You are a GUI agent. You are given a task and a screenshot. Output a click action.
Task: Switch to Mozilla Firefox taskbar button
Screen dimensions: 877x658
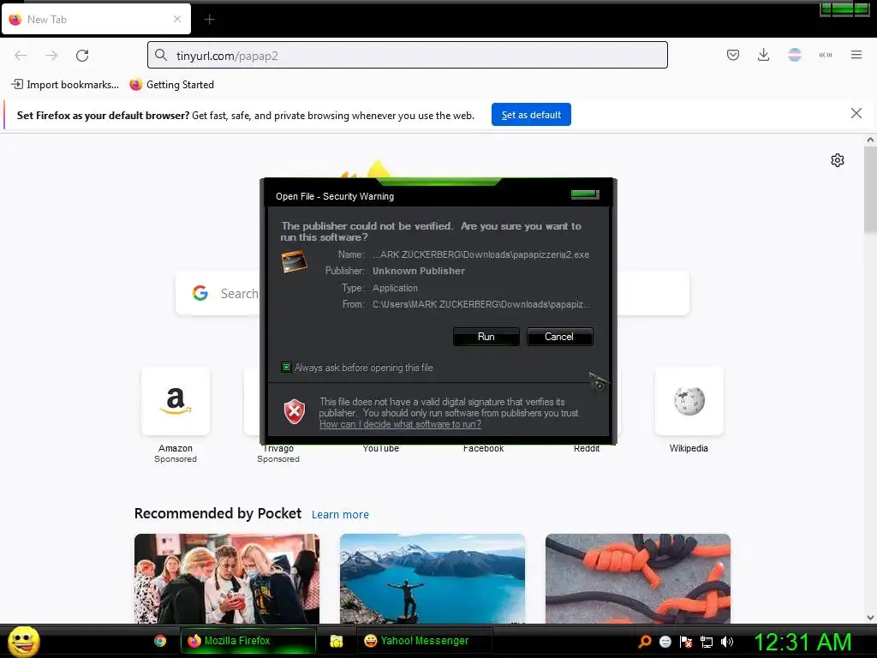[x=248, y=641]
